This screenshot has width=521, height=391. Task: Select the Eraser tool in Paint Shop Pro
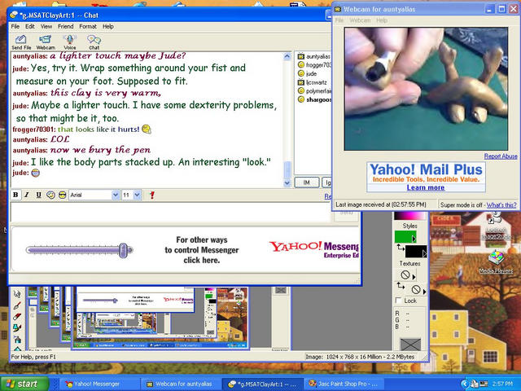[x=17, y=317]
